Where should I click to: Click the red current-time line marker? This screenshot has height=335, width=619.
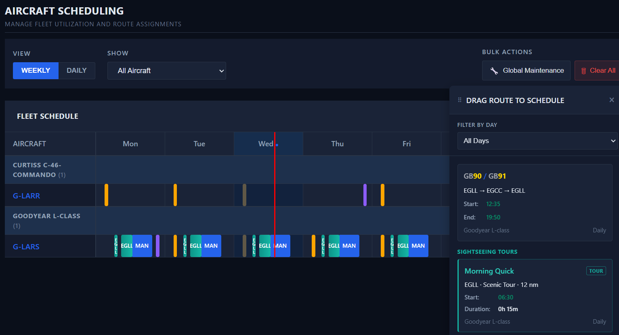pyautogui.click(x=275, y=194)
